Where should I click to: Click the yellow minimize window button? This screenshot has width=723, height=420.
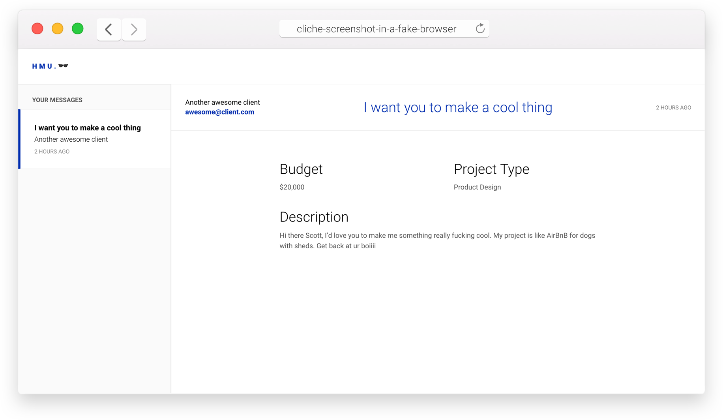tap(58, 29)
